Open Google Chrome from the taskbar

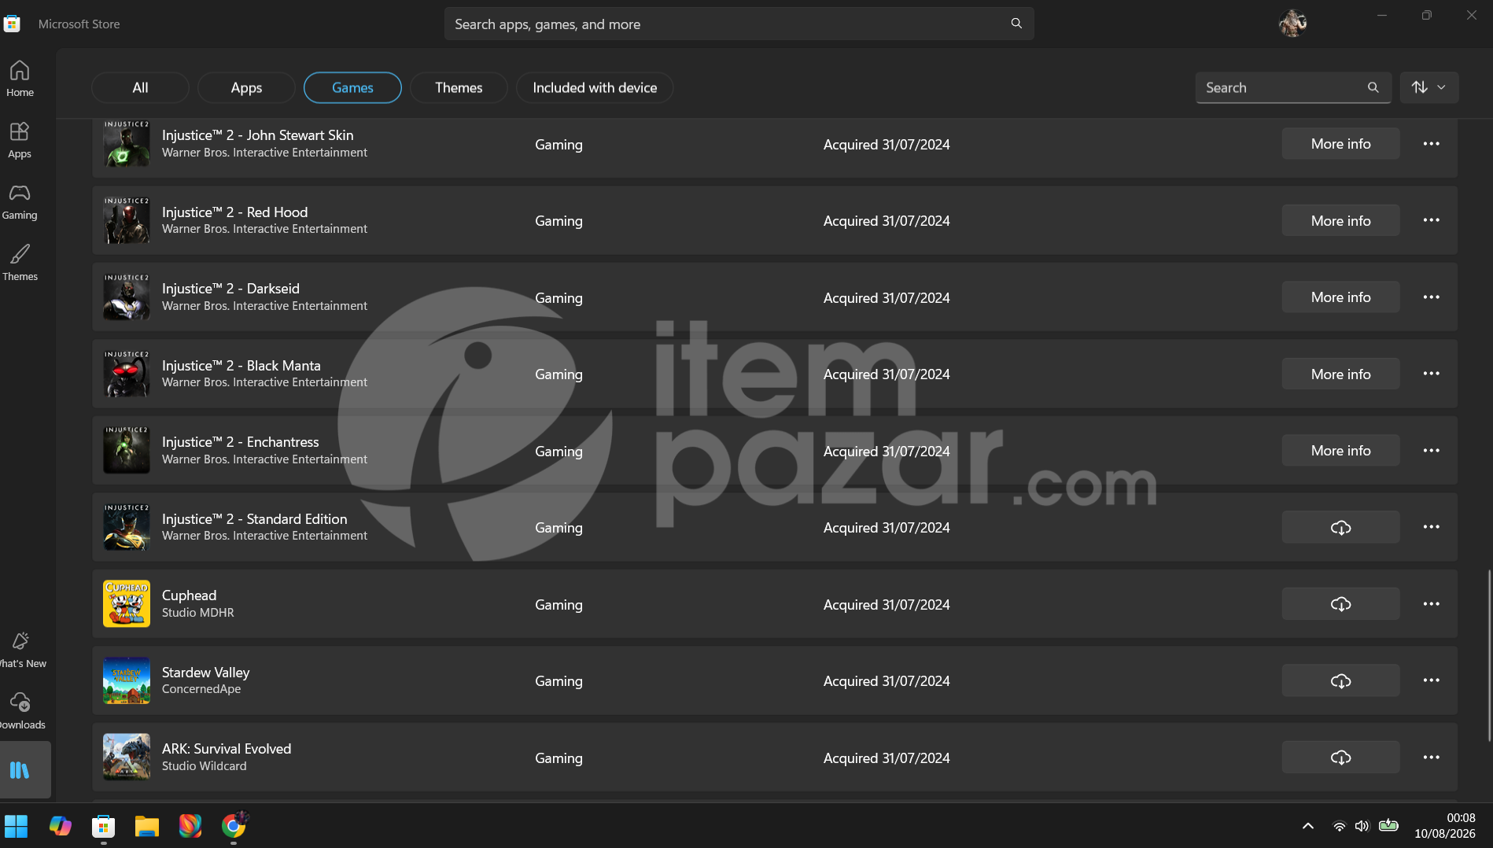tap(233, 826)
